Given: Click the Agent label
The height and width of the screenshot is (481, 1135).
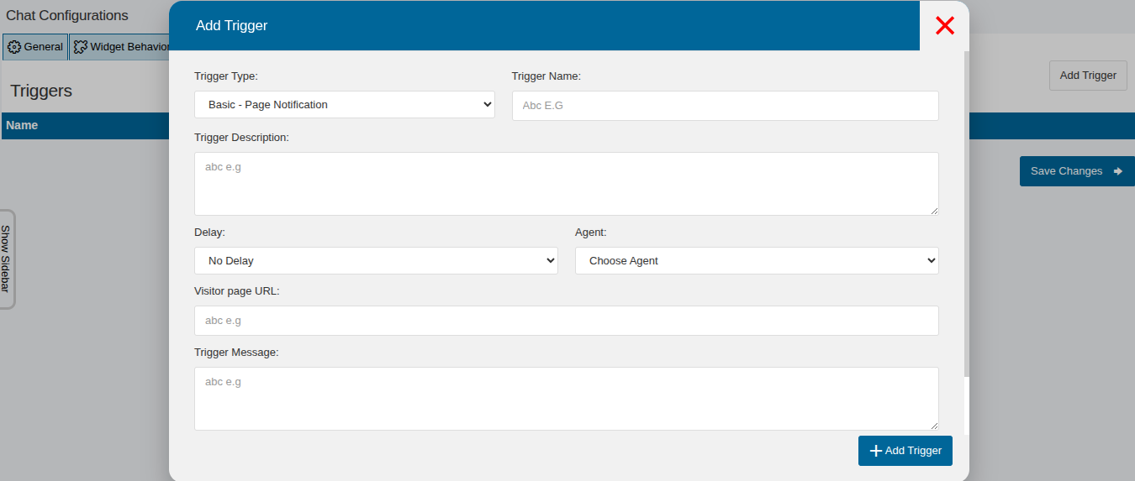Looking at the screenshot, I should coord(591,232).
